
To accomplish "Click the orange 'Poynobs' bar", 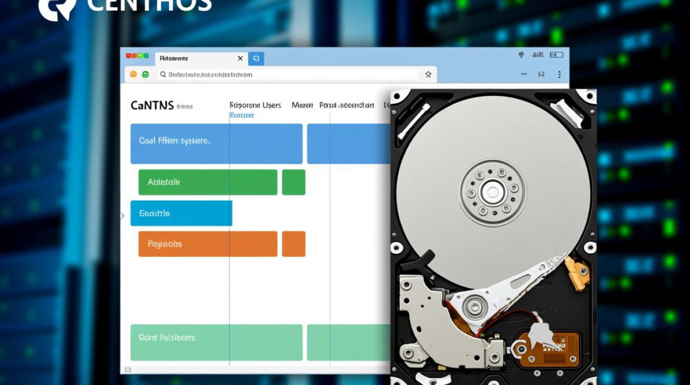I will [x=207, y=244].
